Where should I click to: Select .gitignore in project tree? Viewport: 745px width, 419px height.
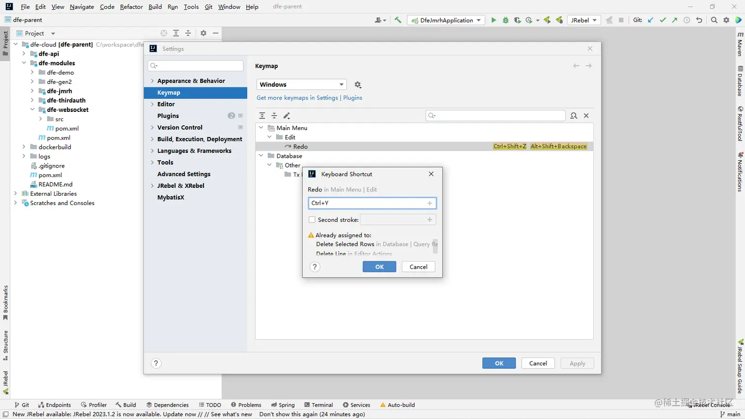coord(51,166)
